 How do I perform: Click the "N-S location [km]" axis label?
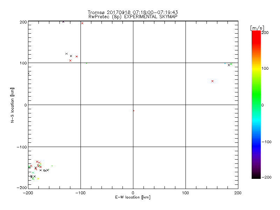pos(12,105)
